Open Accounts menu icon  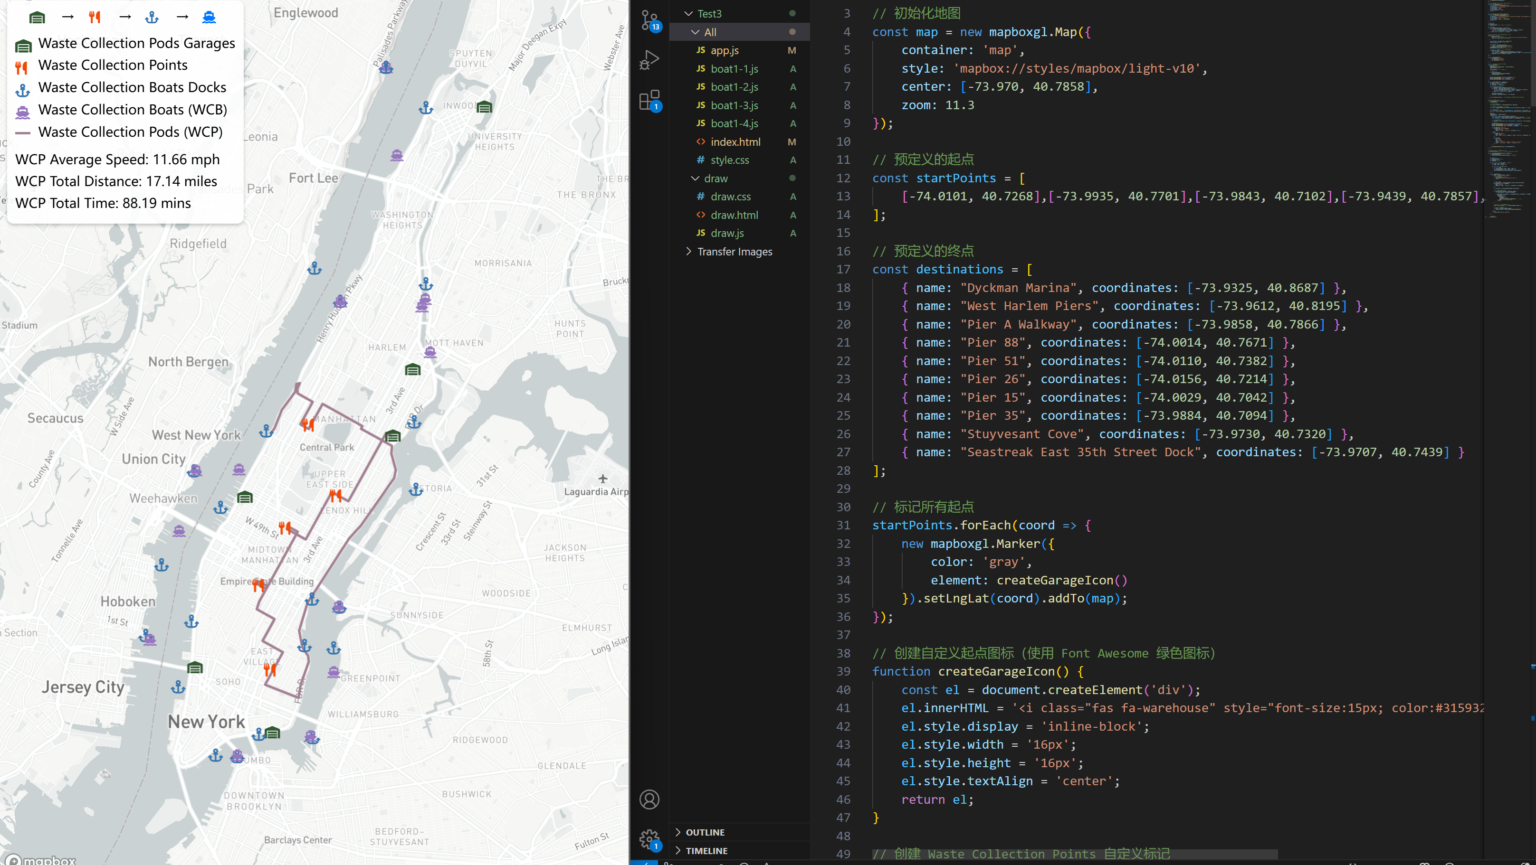pos(649,799)
